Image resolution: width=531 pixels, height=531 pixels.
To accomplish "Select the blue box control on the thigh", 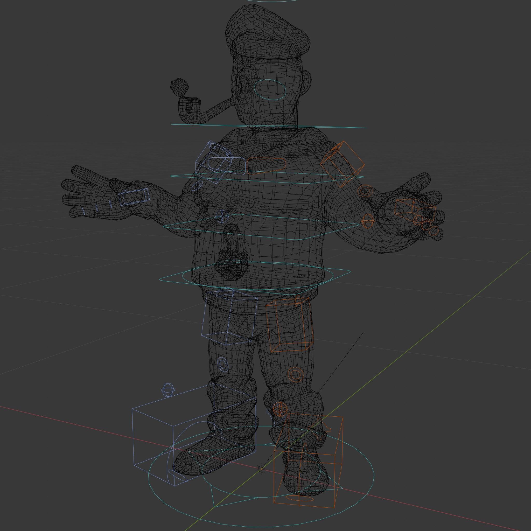I will click(x=229, y=316).
